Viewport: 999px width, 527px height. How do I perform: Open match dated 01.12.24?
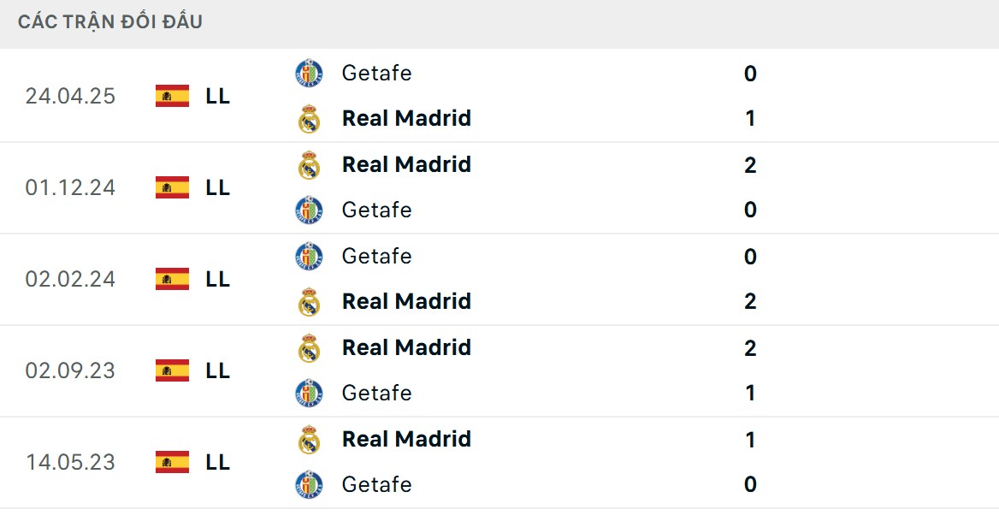tap(70, 187)
